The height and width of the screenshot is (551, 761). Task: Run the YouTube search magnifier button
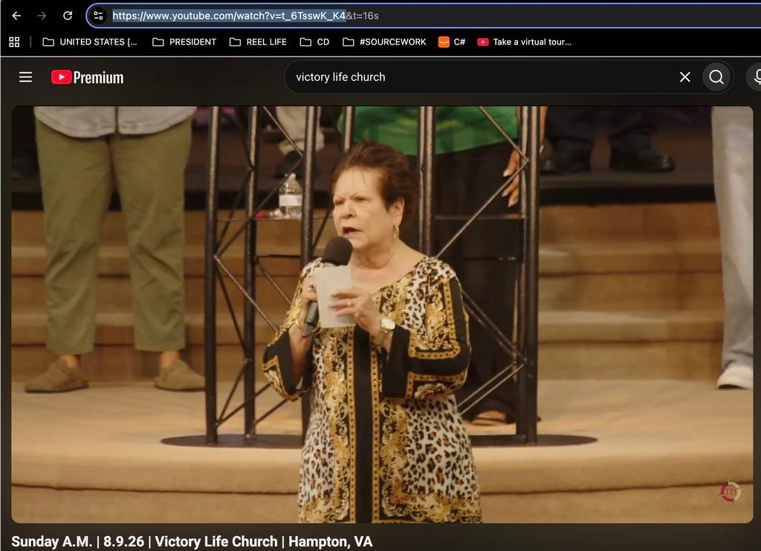(716, 77)
